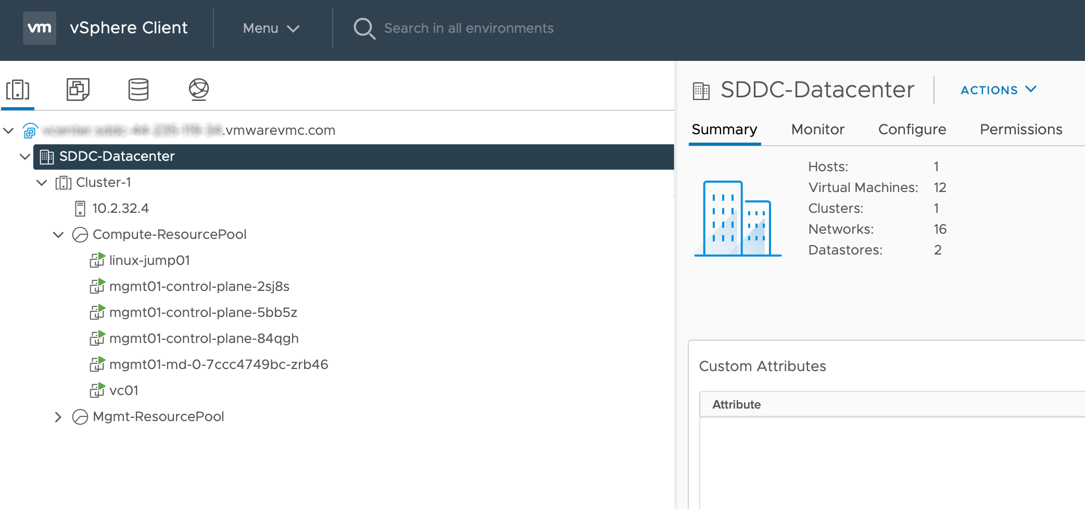Screen dimensions: 1085x509
Task: Open the ACTIONS dropdown
Action: point(999,90)
